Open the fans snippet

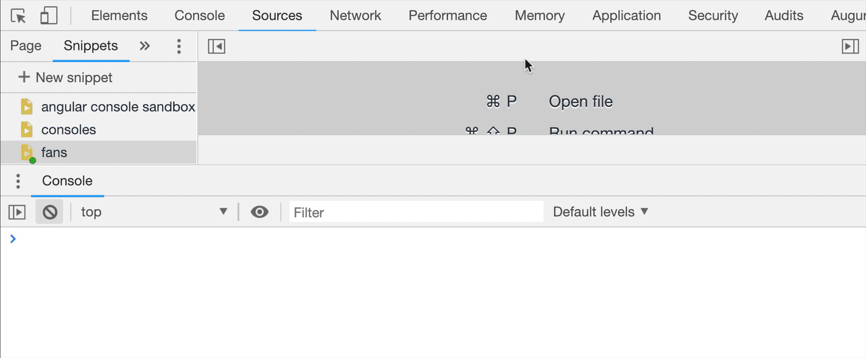click(x=54, y=152)
